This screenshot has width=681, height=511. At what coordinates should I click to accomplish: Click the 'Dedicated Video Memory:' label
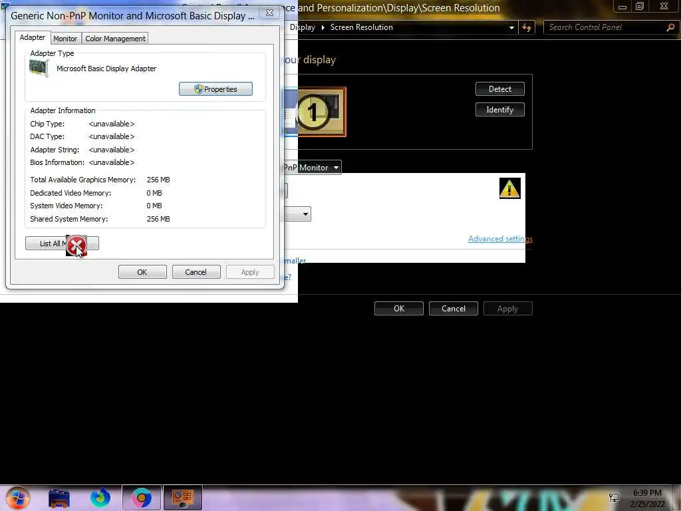(70, 193)
